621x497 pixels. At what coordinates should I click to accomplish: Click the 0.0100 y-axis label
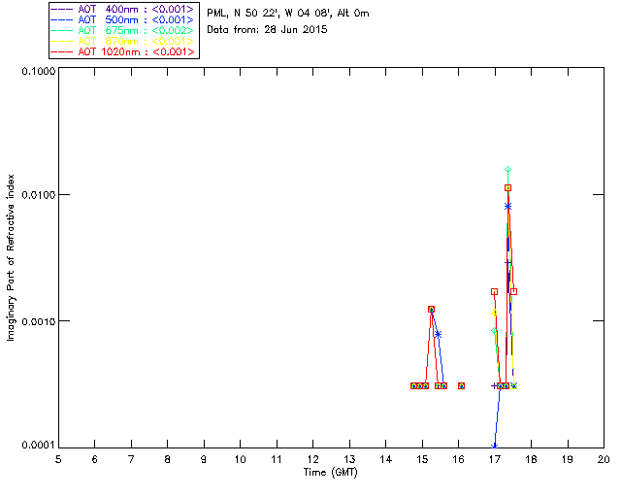pyautogui.click(x=38, y=195)
